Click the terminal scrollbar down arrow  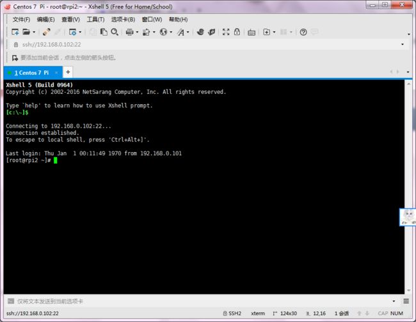[408, 290]
